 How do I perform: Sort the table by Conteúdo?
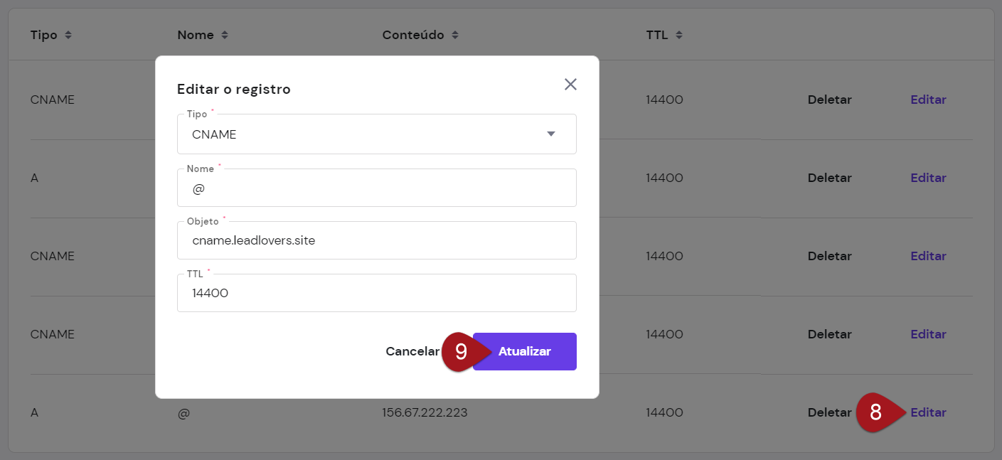pos(455,35)
